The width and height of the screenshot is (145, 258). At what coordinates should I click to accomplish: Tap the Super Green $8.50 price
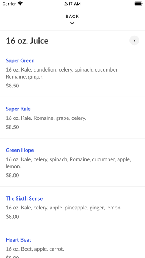12,86
